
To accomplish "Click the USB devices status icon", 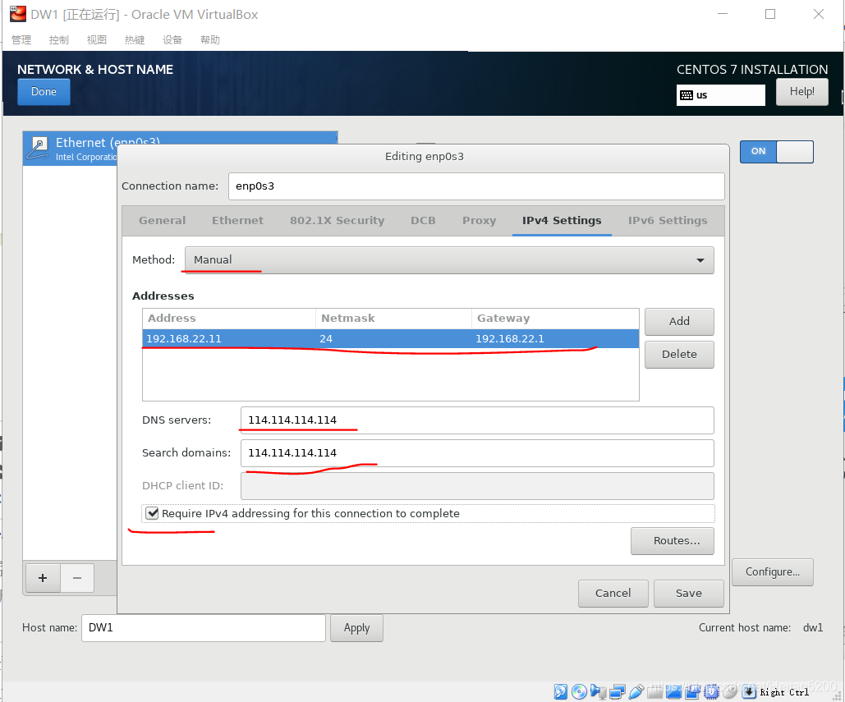I will pyautogui.click(x=636, y=691).
